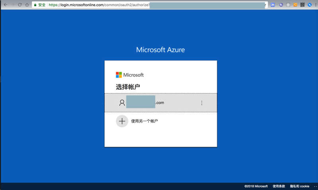318x190 pixels.
Task: Click the 安全 secure label
Action: click(42, 5)
